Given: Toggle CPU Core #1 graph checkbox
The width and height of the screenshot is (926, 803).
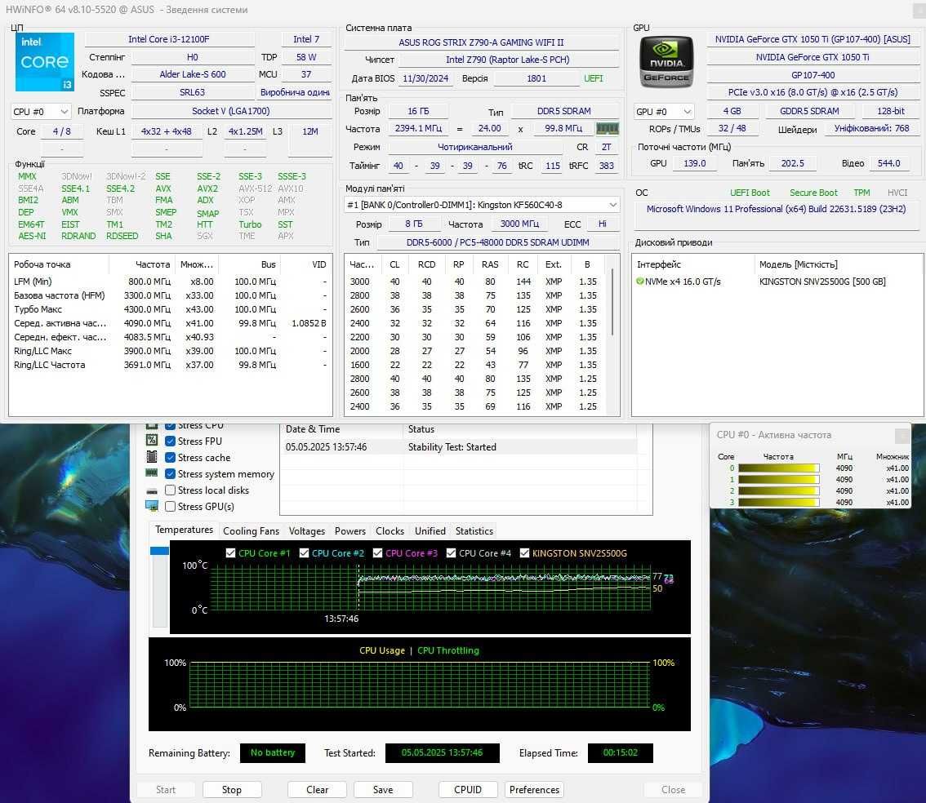Looking at the screenshot, I should tap(231, 552).
